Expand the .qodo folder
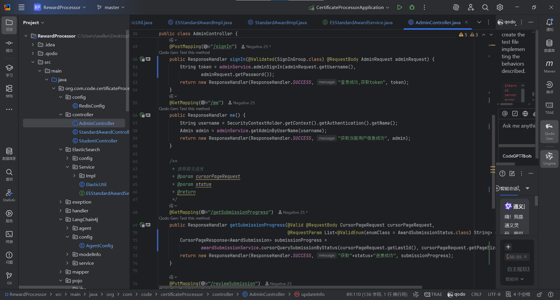This screenshot has height=300, width=560. click(33, 53)
